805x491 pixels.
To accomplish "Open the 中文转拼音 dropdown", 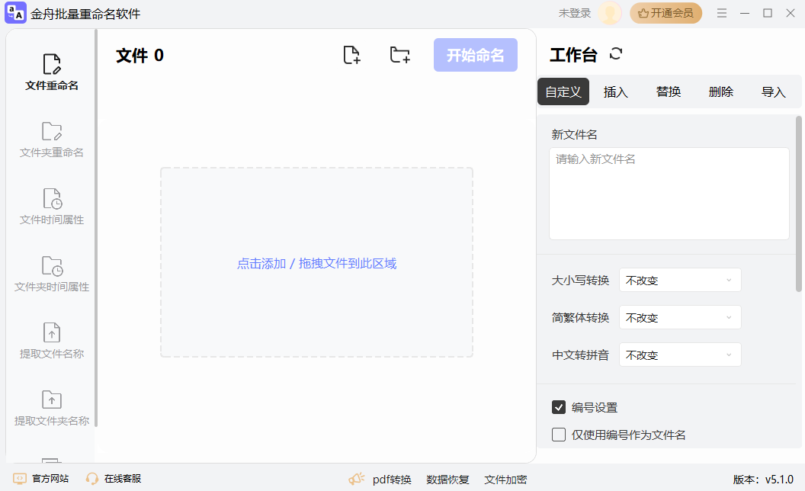I will (680, 355).
